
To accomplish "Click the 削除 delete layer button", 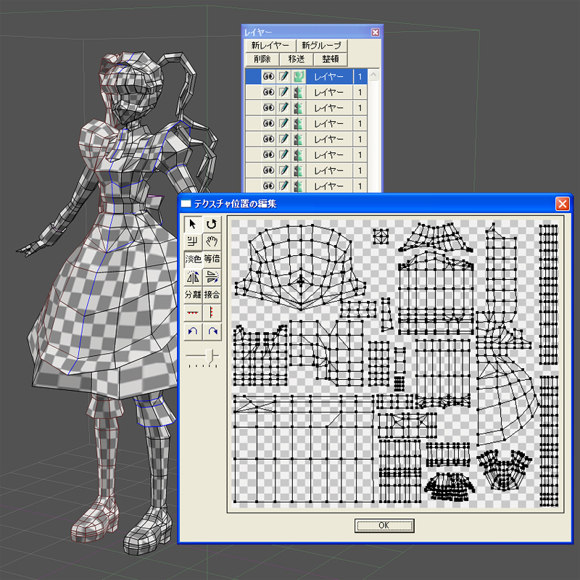I will click(x=262, y=59).
